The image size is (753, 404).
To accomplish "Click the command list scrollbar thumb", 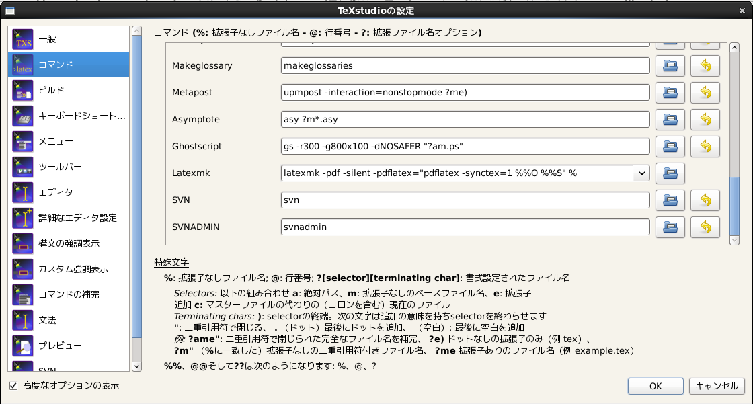I will (x=734, y=206).
